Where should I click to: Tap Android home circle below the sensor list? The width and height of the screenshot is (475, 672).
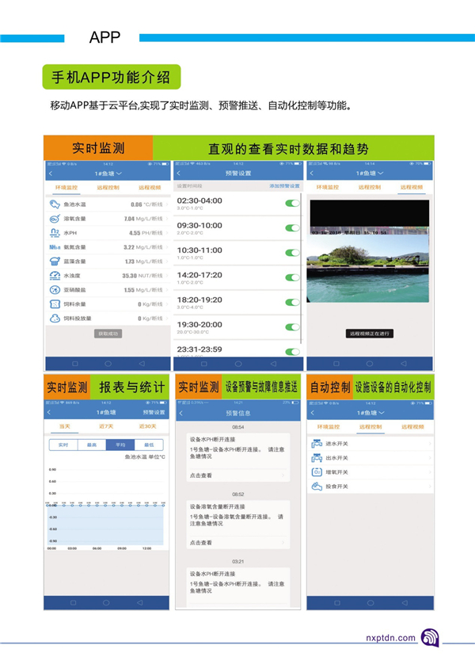click(x=108, y=364)
